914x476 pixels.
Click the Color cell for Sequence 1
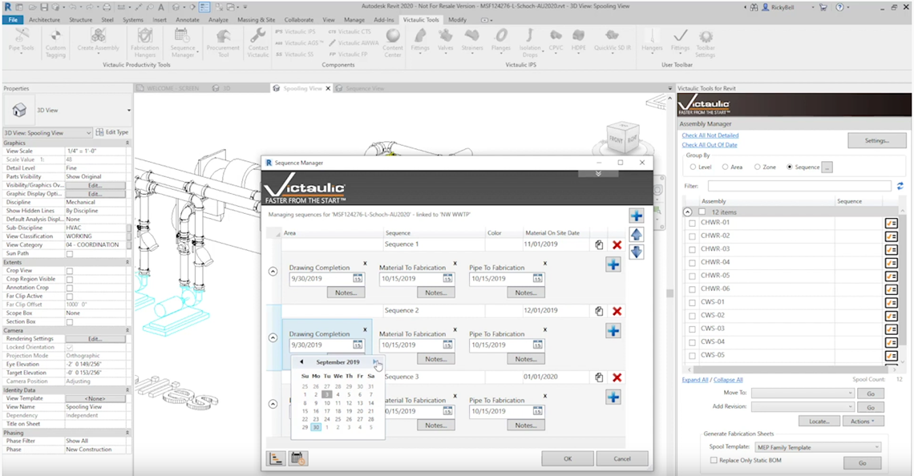click(503, 244)
